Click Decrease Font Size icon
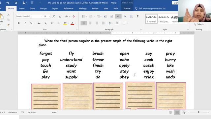211x119 pixels. (x=60, y=17)
